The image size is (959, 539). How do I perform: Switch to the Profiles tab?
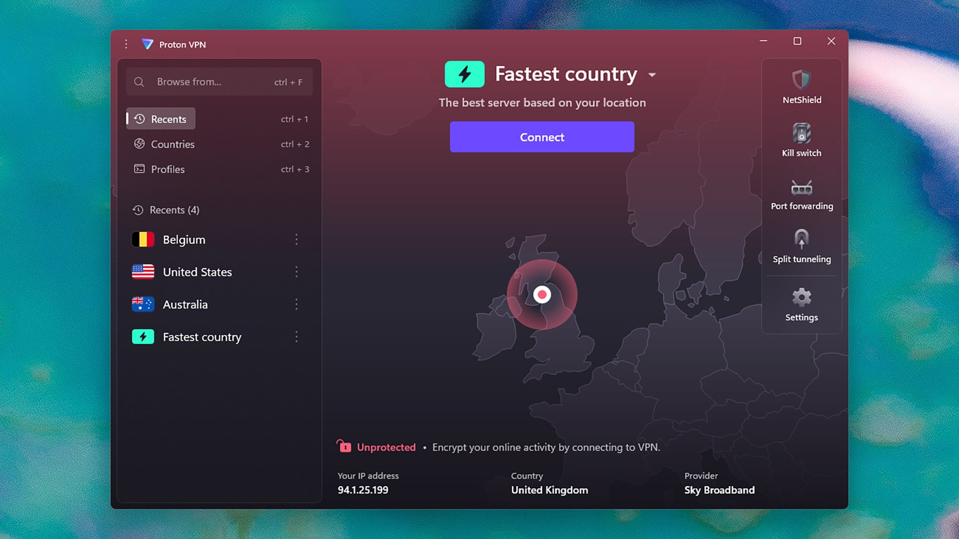[x=167, y=169]
